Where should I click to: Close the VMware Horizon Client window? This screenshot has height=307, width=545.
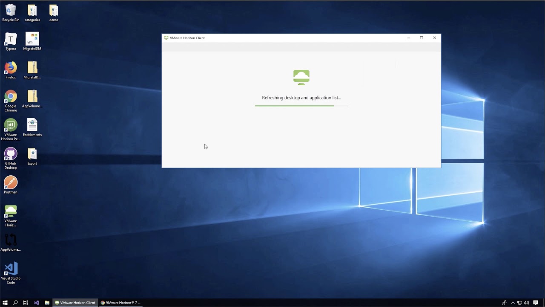tap(434, 38)
